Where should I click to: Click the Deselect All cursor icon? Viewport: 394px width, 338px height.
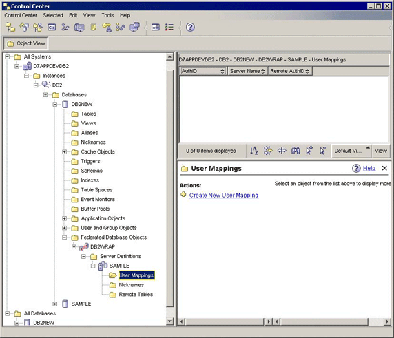coord(323,151)
